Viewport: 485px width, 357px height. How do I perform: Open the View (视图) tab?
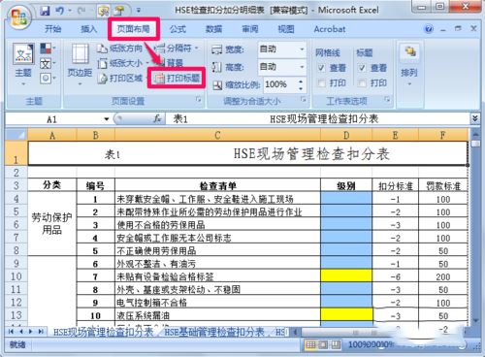[x=286, y=29]
